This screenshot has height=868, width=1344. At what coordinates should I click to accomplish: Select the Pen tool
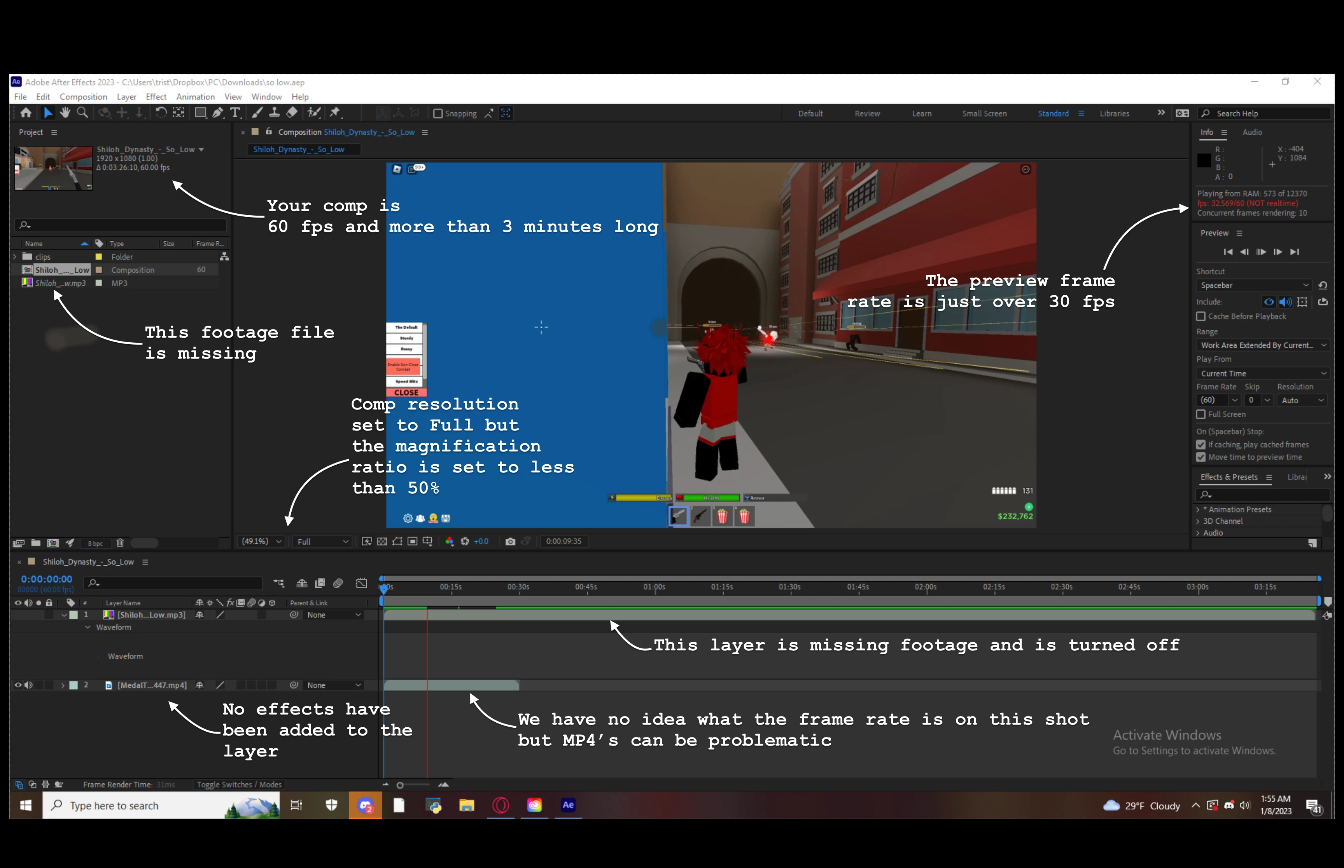tap(218, 113)
